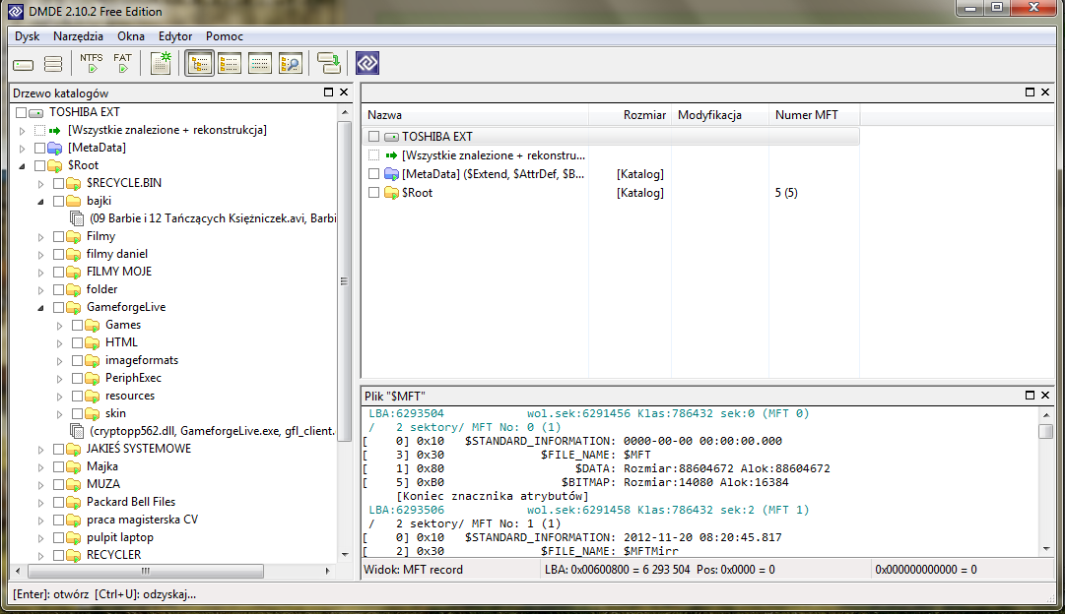Image resolution: width=1065 pixels, height=614 pixels.
Task: Start the FAT search tool
Action: pos(123,63)
